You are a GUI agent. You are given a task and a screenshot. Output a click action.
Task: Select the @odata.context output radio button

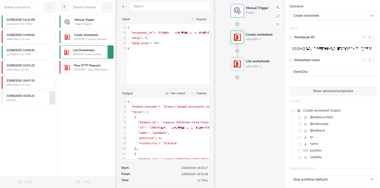pyautogui.click(x=299, y=117)
